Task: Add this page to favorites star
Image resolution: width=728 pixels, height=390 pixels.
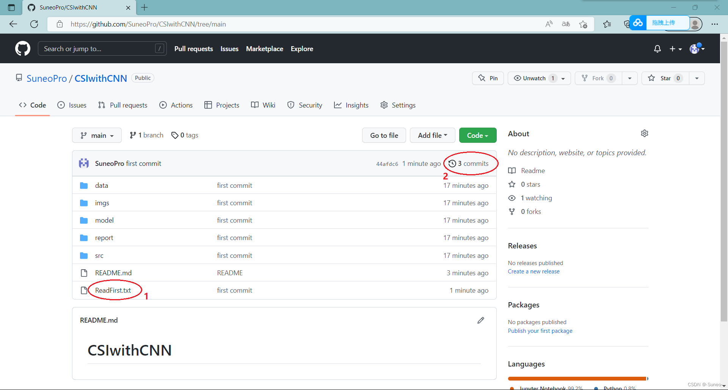Action: tap(583, 24)
